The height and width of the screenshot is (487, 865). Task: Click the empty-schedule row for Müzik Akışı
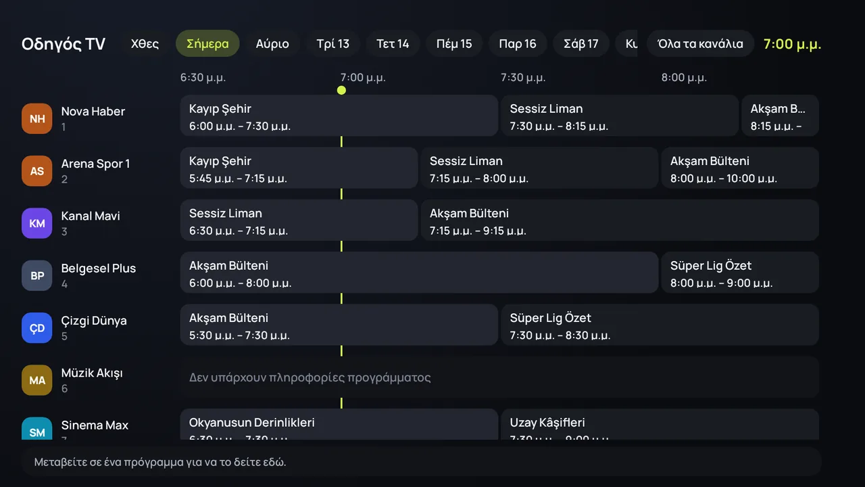point(499,377)
